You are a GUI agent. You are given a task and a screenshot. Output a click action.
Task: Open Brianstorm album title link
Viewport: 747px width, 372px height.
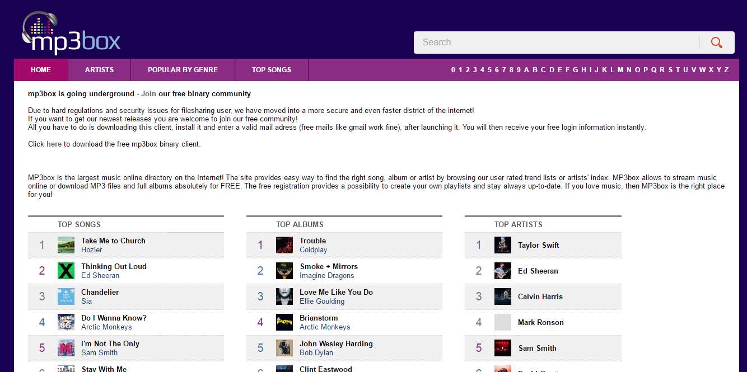tap(320, 318)
